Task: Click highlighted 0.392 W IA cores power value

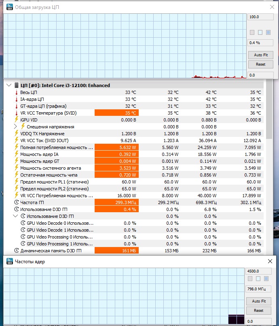Action: (117, 154)
